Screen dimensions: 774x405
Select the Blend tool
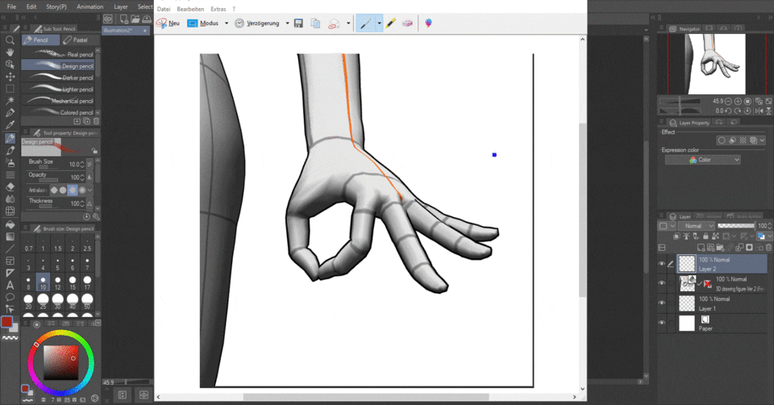pos(10,199)
